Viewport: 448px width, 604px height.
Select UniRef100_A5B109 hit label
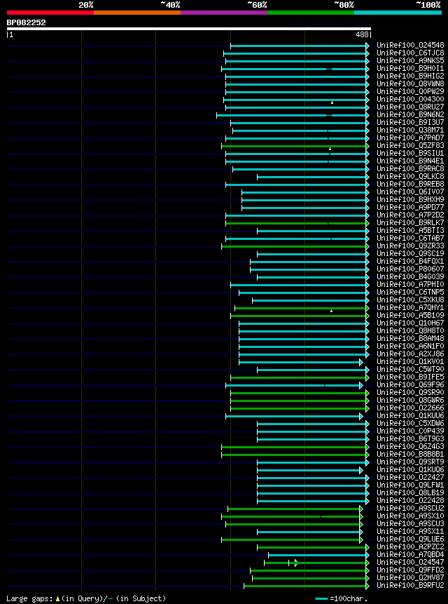coord(410,316)
